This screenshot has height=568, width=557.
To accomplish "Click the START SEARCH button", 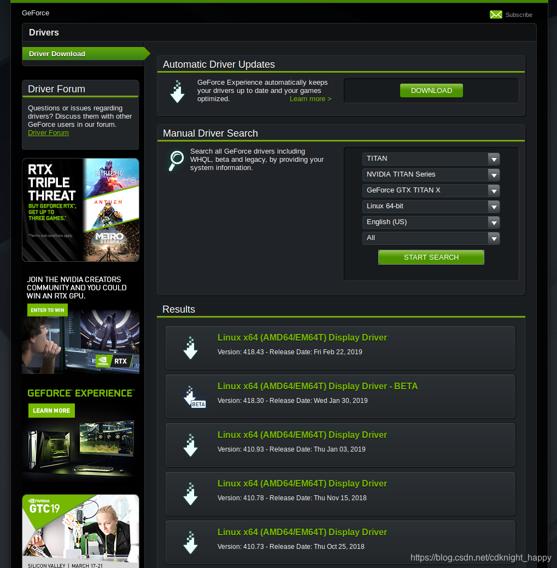I will tap(431, 257).
